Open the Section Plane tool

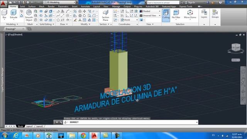[x=105, y=15]
